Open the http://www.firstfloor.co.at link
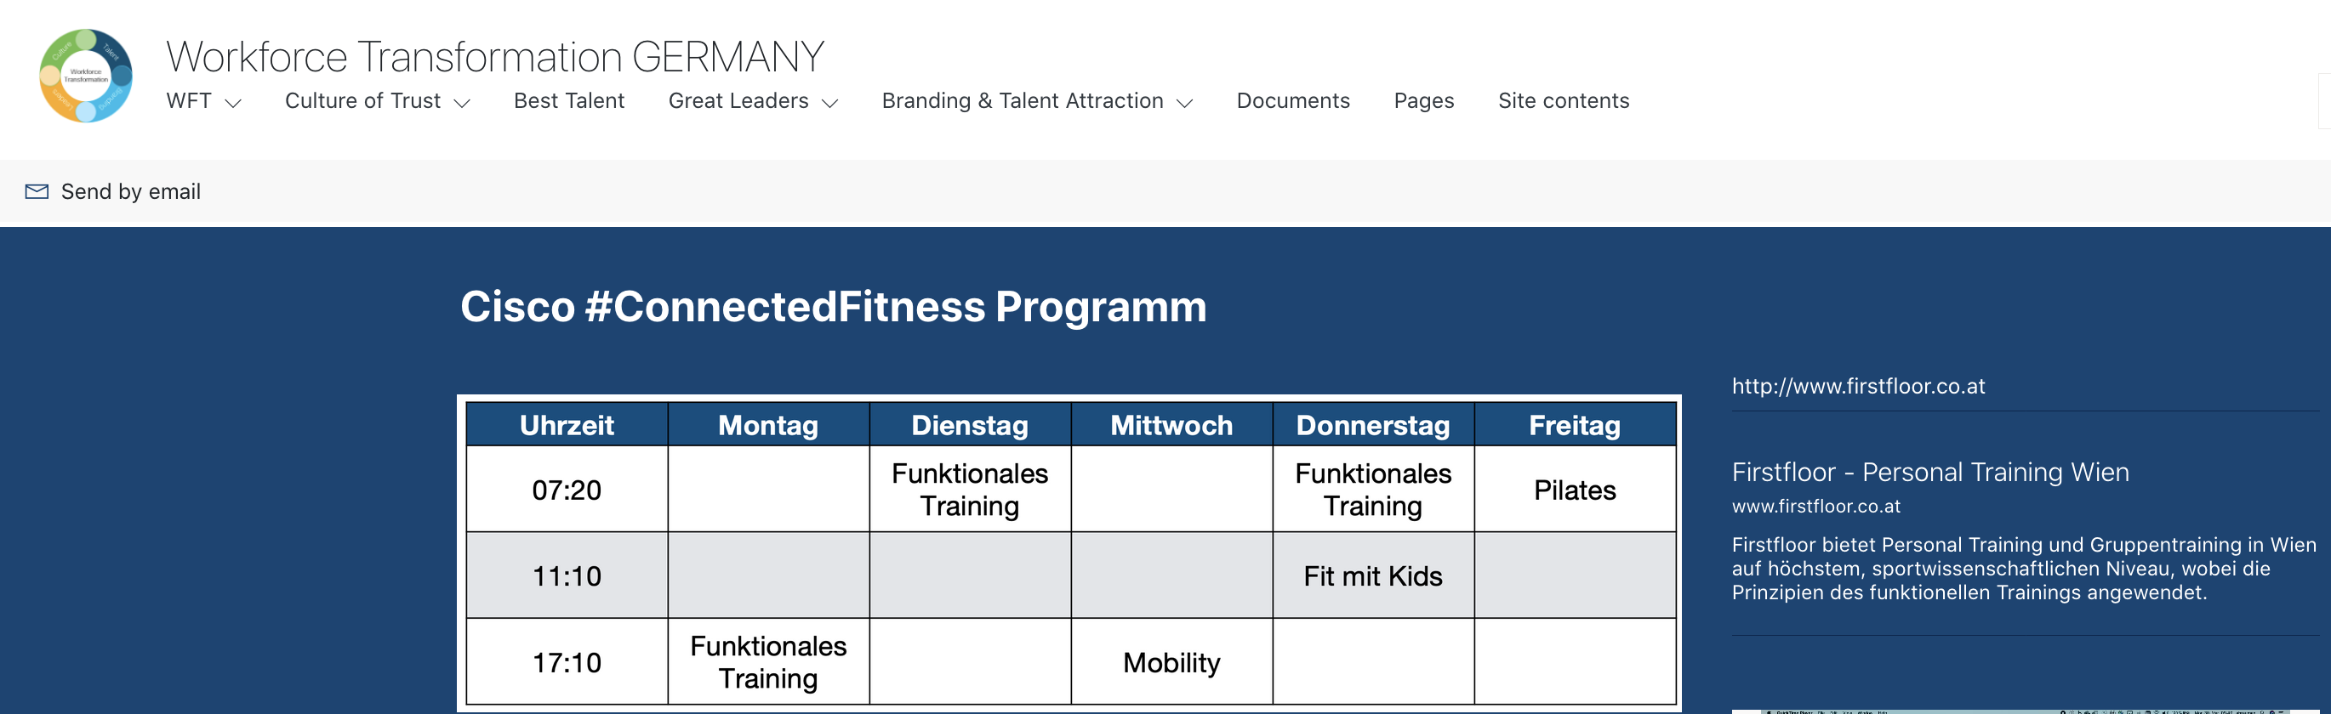2331x714 pixels. click(1858, 386)
